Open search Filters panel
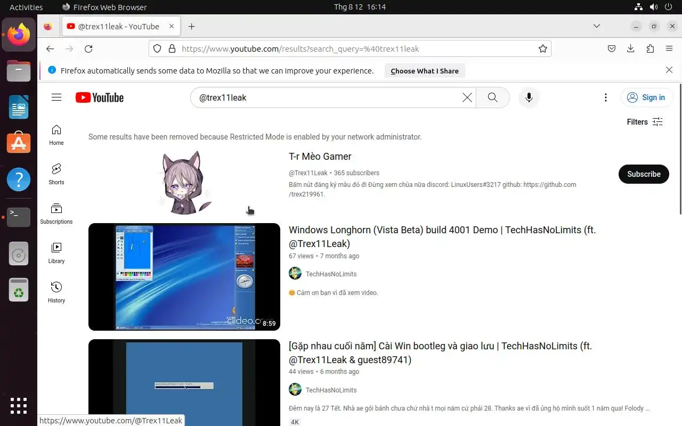This screenshot has width=682, height=426. (x=645, y=122)
